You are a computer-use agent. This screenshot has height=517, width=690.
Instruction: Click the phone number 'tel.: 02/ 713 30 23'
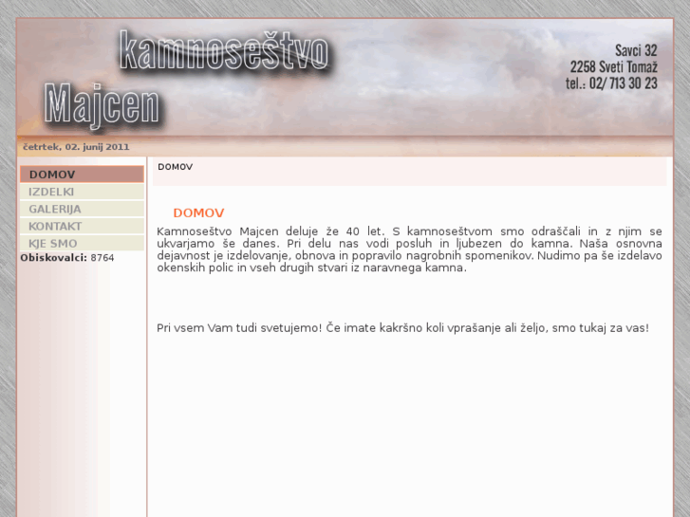(x=611, y=83)
